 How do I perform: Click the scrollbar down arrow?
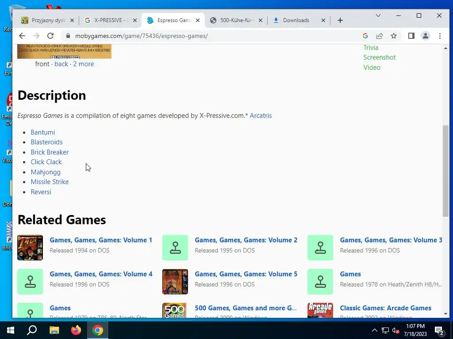445,314
